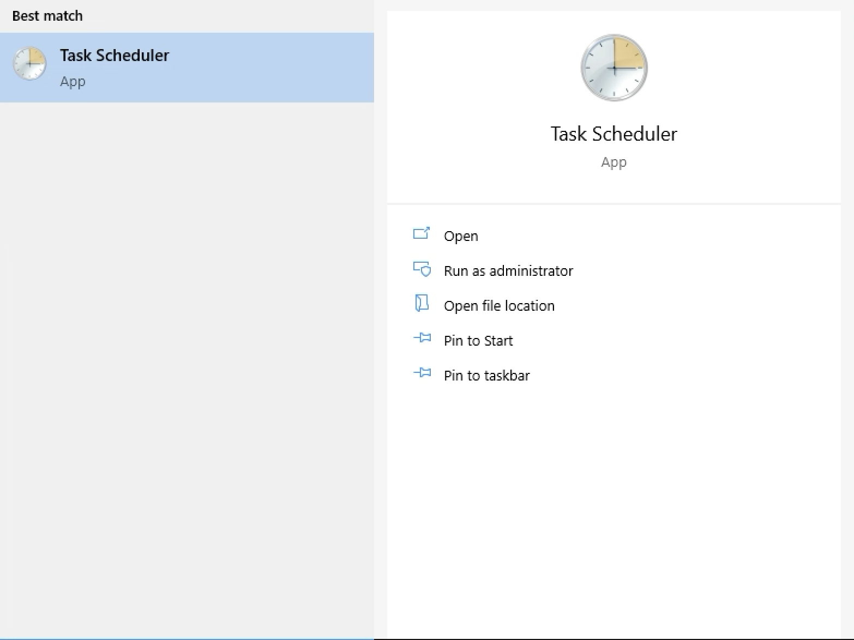Click the Run as administrator shield icon
The width and height of the screenshot is (854, 640).
(422, 269)
